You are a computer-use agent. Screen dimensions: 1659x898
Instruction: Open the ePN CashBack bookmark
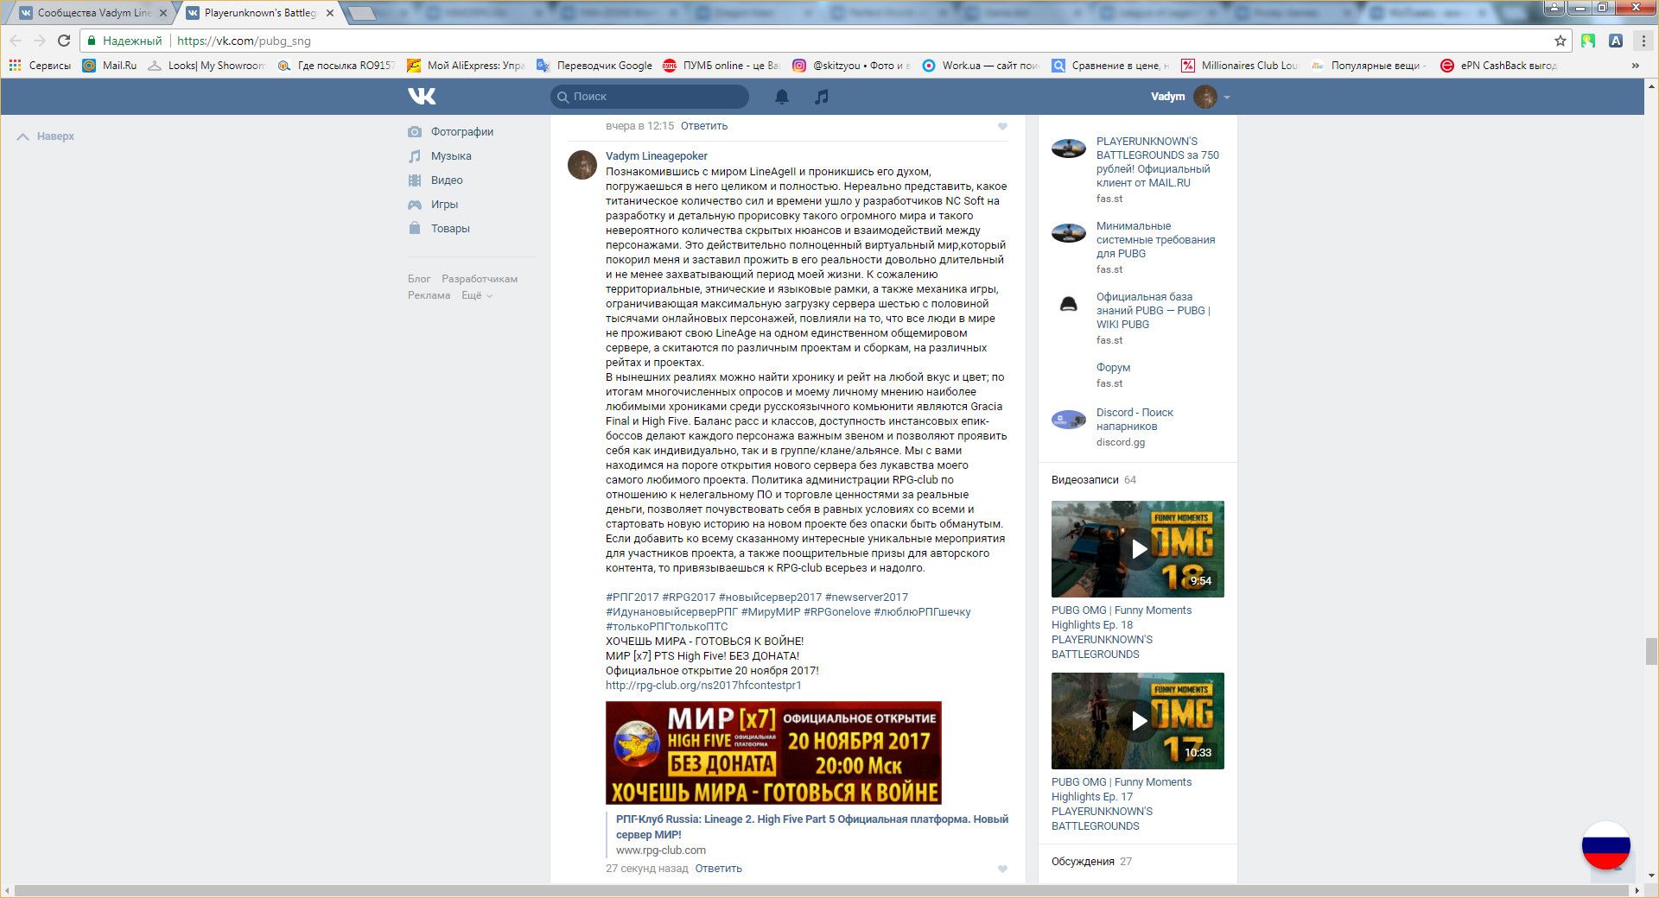[1498, 66]
